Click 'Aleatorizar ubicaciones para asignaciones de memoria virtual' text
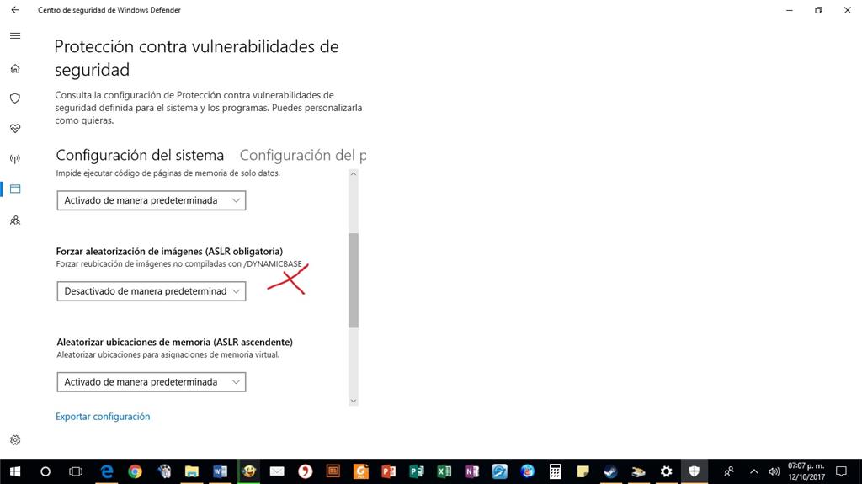Image resolution: width=862 pixels, height=484 pixels. [168, 354]
